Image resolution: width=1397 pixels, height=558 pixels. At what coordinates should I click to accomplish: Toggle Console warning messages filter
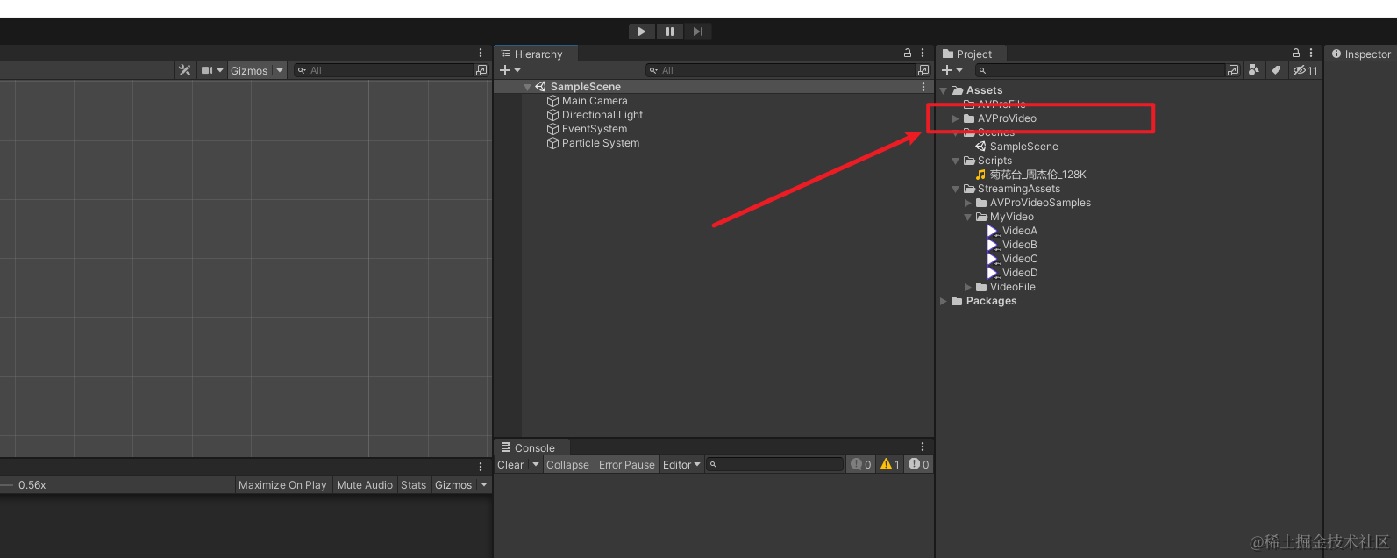(x=890, y=465)
